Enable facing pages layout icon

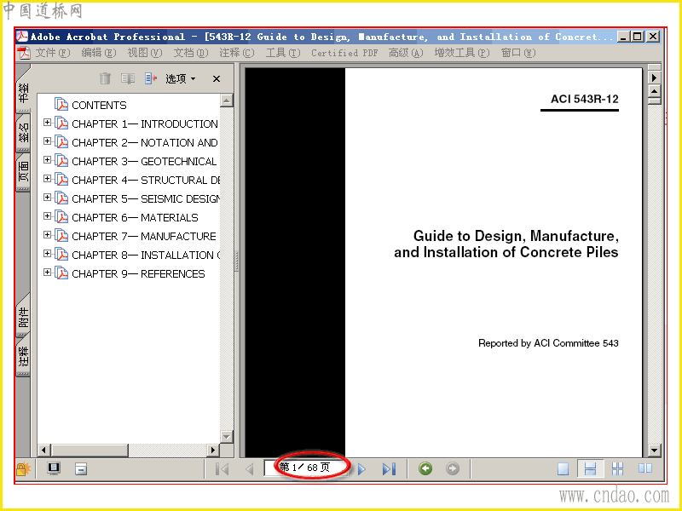645,468
